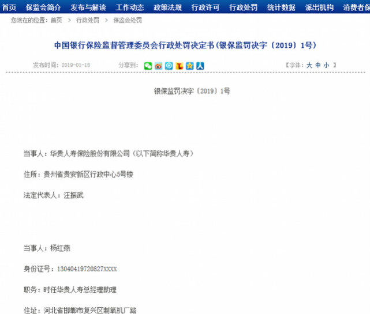This screenshot has width=370, height=314.
Task: Click the 当事人：华贵人寿保险股份有限公司 line
Action: click(109, 154)
